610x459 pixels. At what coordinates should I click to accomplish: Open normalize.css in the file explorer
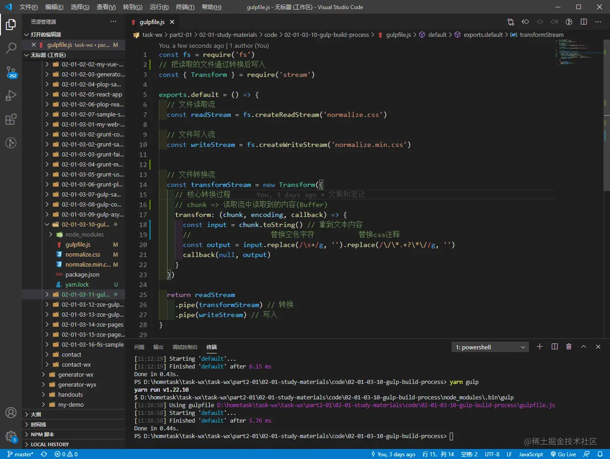82,255
